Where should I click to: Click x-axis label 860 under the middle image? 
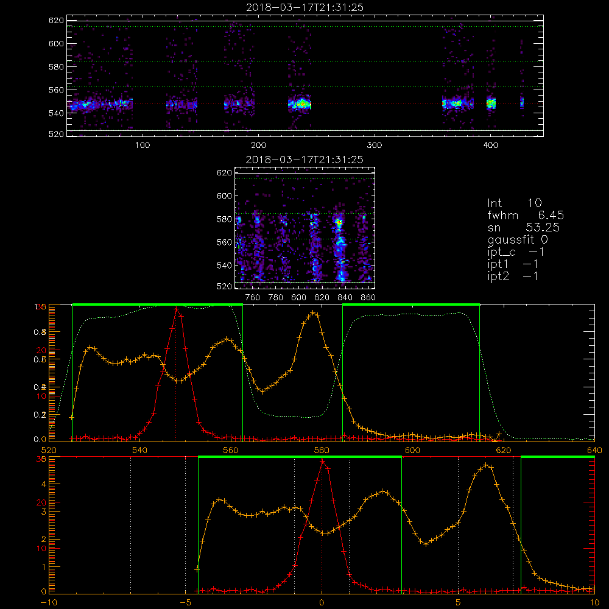point(368,298)
